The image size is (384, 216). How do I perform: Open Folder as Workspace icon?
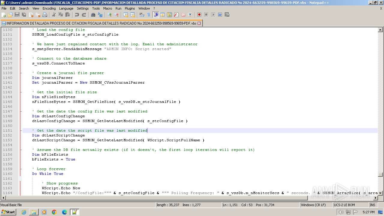point(183,15)
